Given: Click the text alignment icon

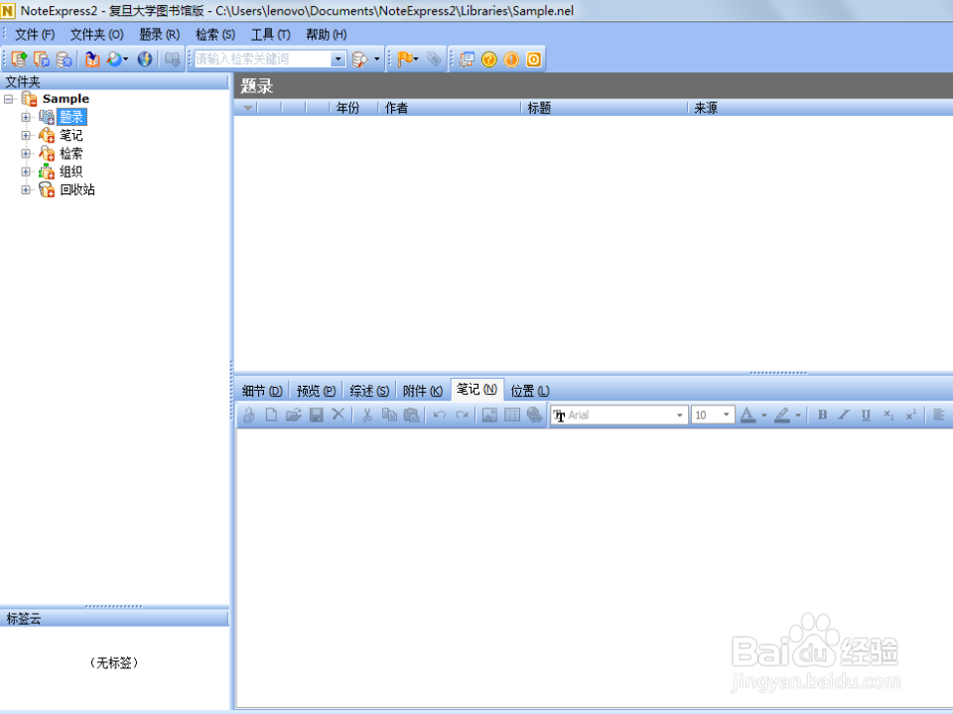Looking at the screenshot, I should pyautogui.click(x=938, y=415).
